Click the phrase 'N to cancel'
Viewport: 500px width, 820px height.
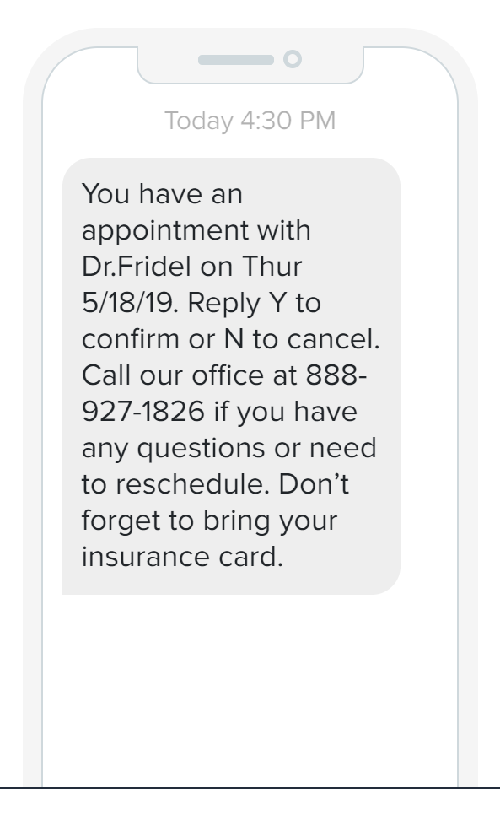point(302,339)
